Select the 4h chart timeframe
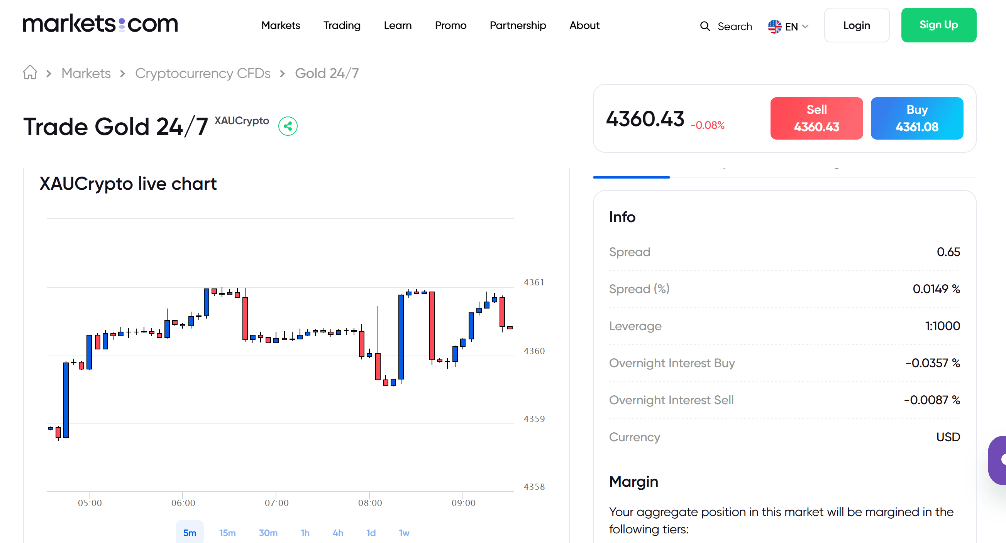The height and width of the screenshot is (543, 1006). click(338, 533)
